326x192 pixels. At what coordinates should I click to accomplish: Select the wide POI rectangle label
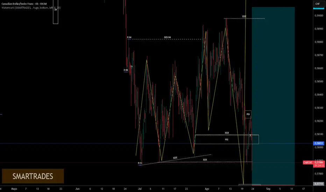coord(227,140)
